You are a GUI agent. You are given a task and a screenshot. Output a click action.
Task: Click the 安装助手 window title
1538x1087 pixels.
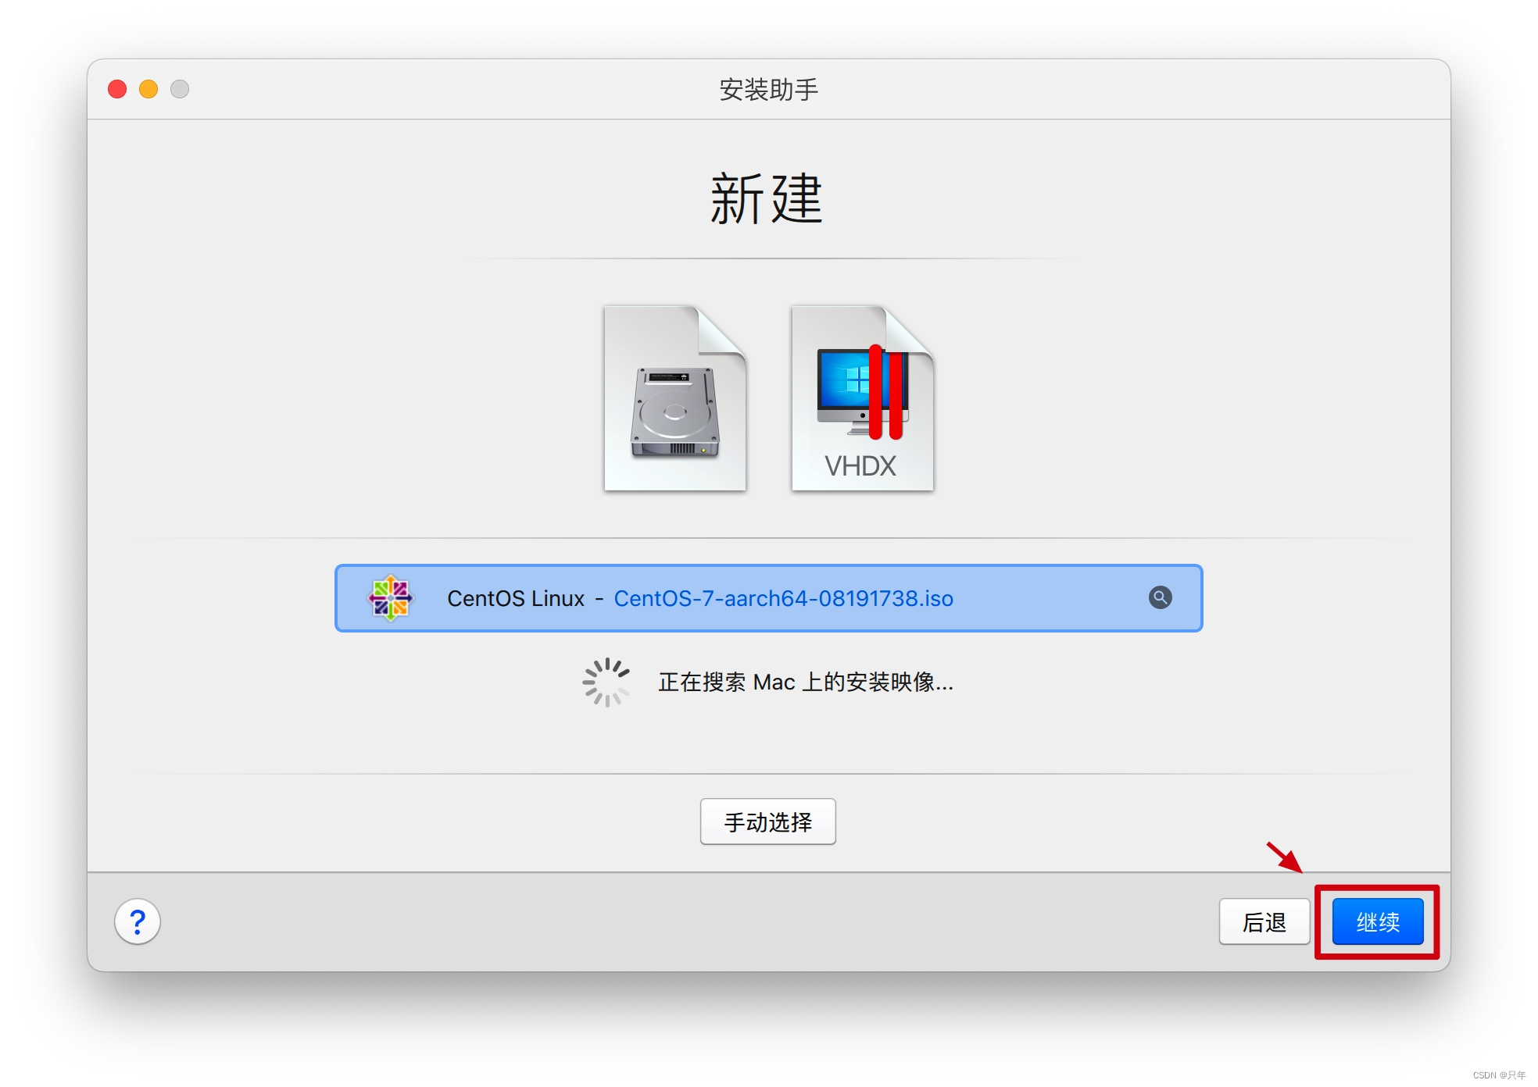coord(768,90)
